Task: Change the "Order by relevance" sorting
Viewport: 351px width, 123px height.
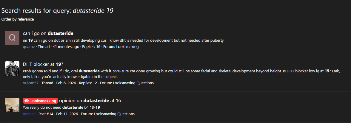Action: pyautogui.click(x=18, y=19)
